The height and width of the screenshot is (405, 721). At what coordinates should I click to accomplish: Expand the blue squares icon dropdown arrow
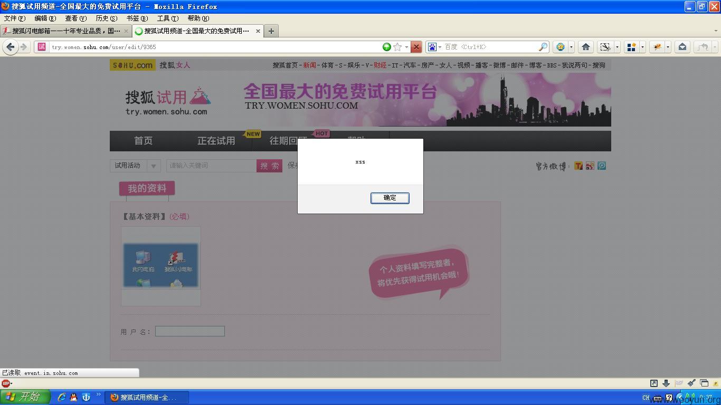point(642,47)
